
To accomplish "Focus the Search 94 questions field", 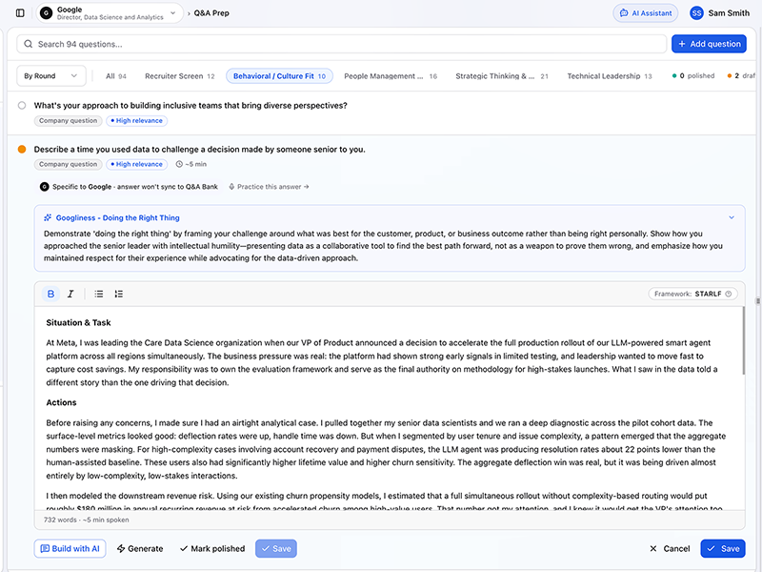I will [x=342, y=44].
